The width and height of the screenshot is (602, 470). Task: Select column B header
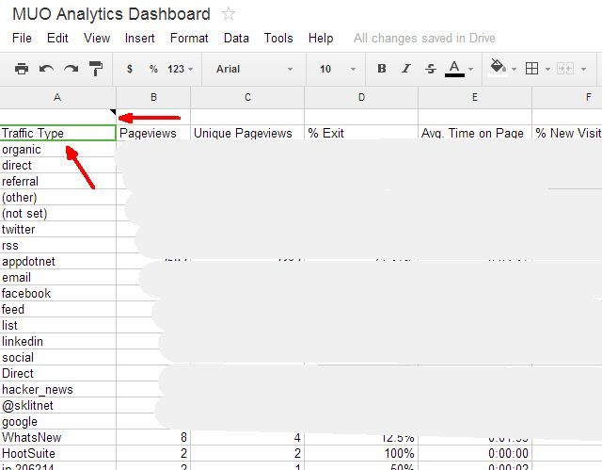click(153, 97)
